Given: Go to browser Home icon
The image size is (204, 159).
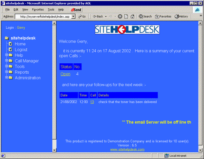Looking at the screenshot, I should (x=132, y=17).
